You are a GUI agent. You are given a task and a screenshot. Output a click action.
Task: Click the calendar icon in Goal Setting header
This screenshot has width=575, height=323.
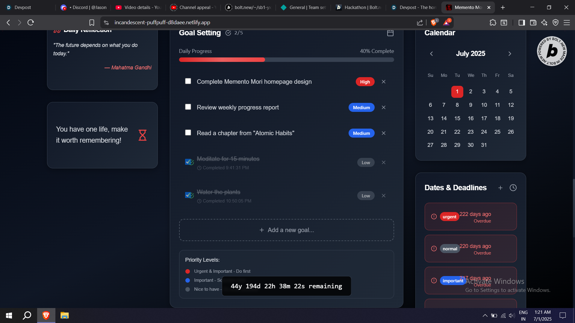click(x=390, y=33)
